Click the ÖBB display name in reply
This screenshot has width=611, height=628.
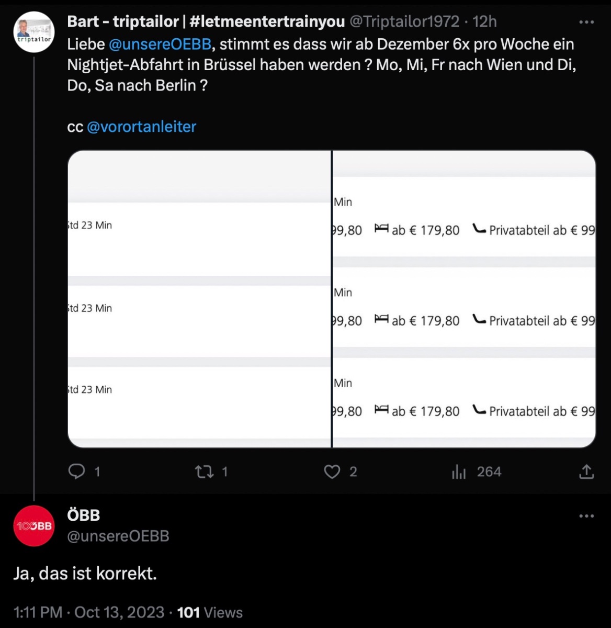(84, 515)
